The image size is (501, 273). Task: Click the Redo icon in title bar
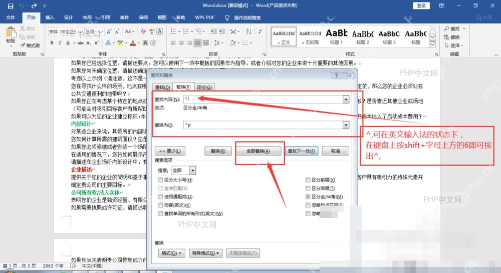(34, 5)
